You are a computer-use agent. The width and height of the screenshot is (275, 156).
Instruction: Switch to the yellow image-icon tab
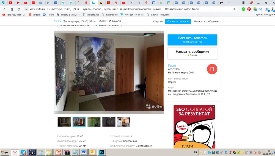[101, 3]
